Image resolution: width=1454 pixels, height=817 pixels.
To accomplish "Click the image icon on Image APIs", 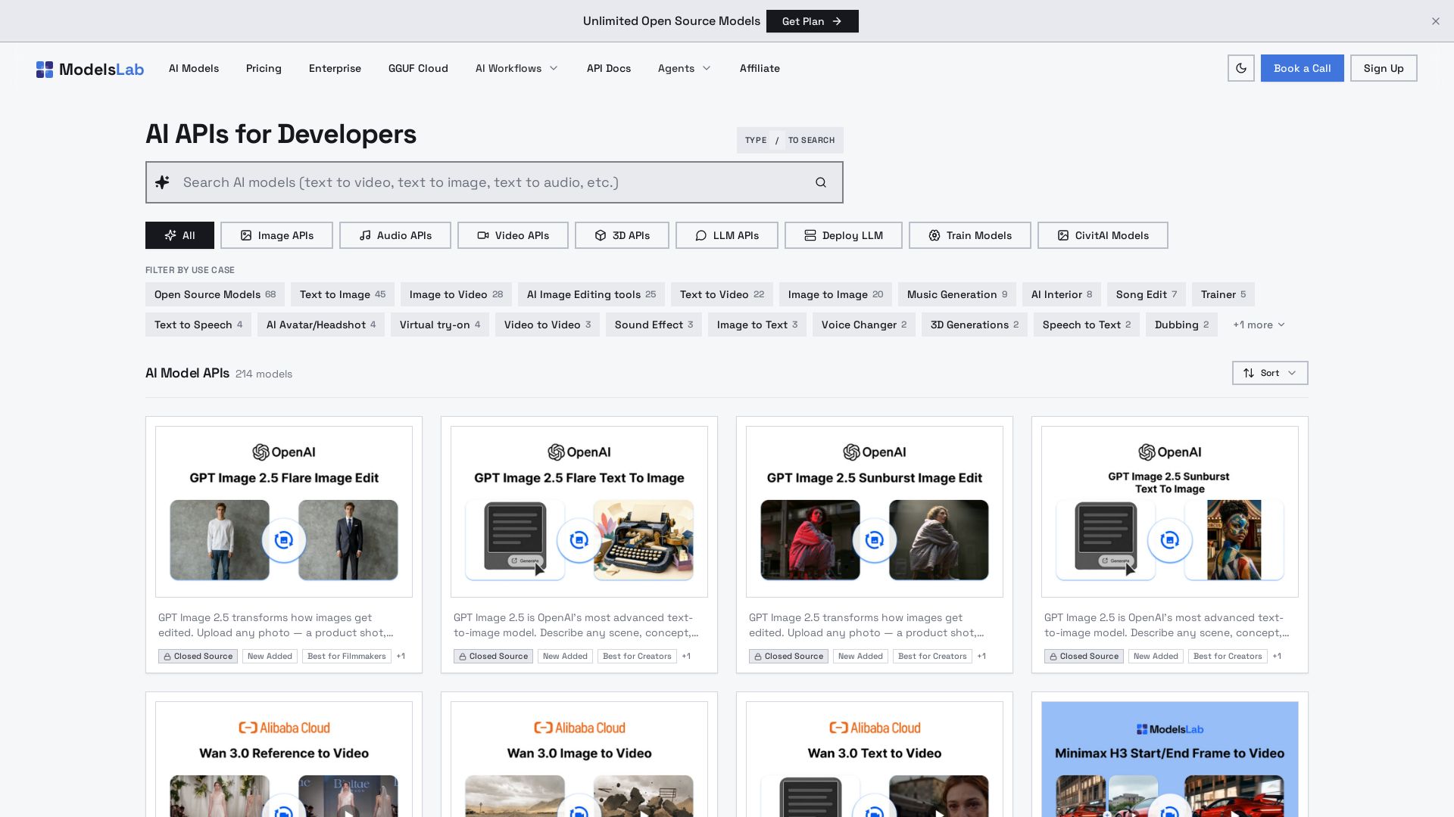I will [246, 235].
